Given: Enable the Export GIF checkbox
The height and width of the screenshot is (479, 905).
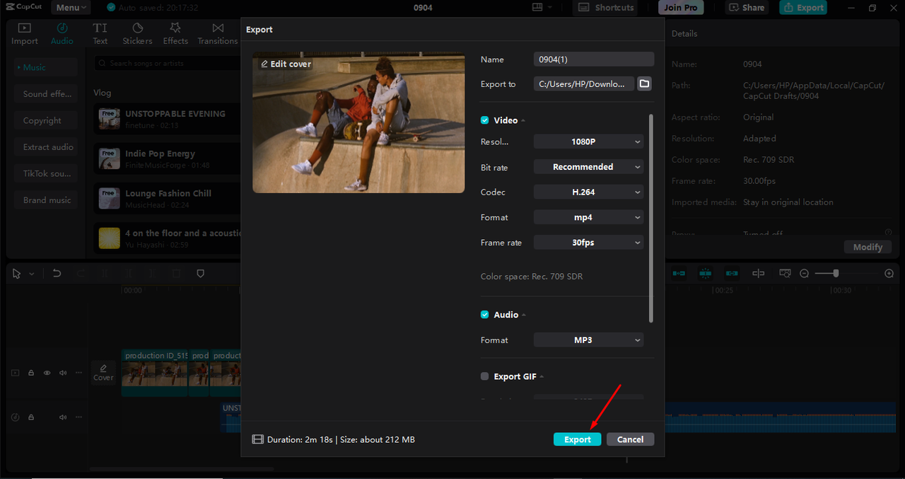Looking at the screenshot, I should click(485, 376).
